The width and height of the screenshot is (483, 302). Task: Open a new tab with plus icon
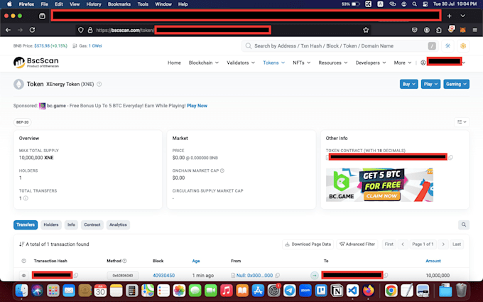[x=450, y=16]
